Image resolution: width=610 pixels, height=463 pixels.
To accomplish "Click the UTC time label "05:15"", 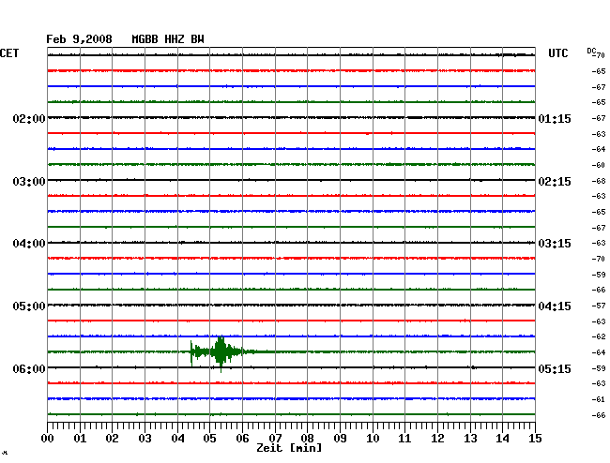I will point(555,368).
